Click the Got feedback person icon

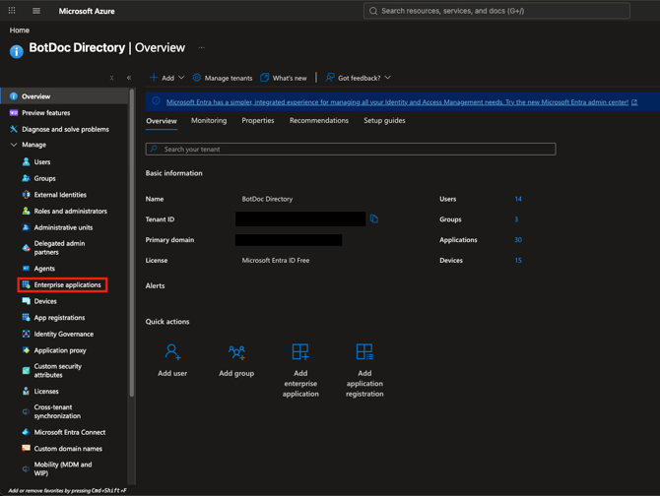(x=330, y=78)
